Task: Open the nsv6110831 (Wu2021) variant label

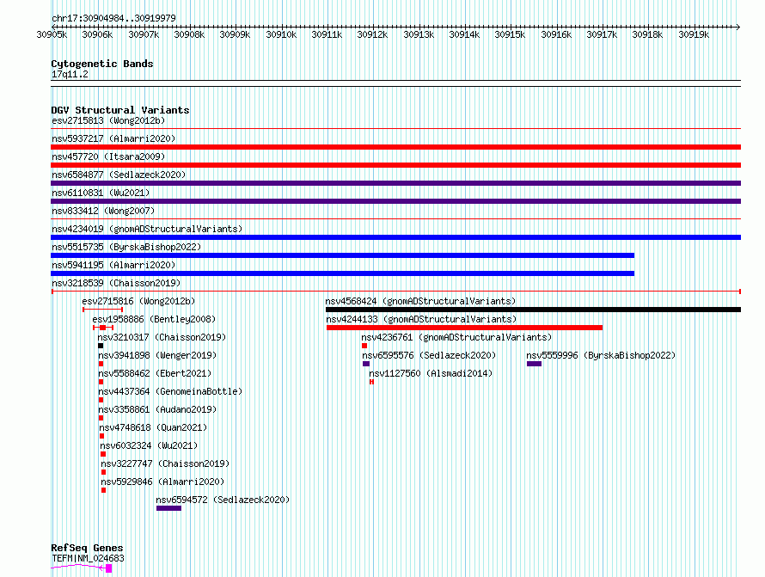Action: tap(101, 193)
